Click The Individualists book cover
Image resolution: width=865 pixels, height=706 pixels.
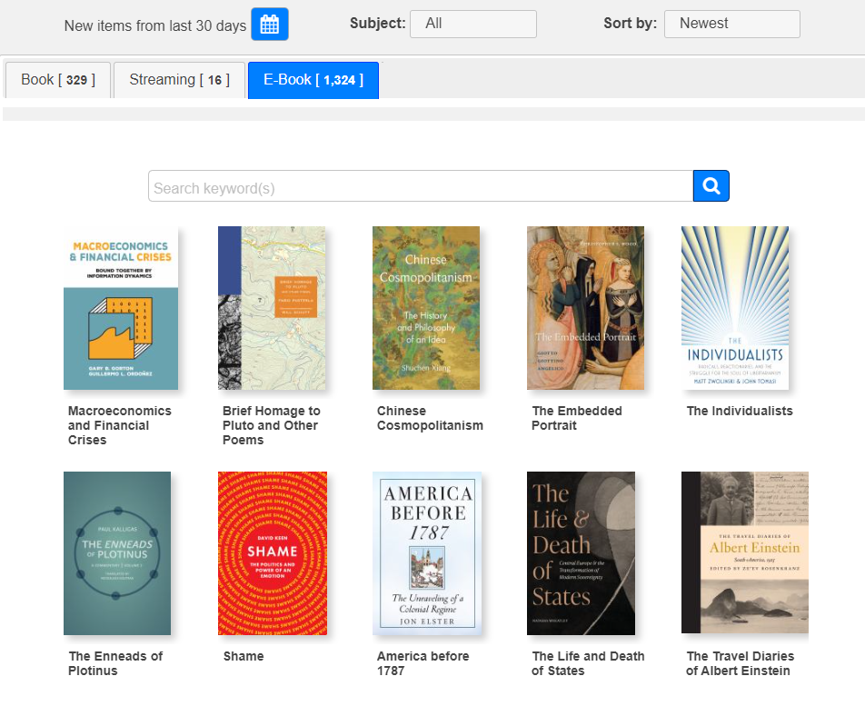(735, 308)
